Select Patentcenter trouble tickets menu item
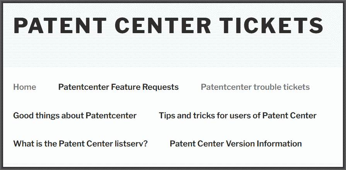 255,87
